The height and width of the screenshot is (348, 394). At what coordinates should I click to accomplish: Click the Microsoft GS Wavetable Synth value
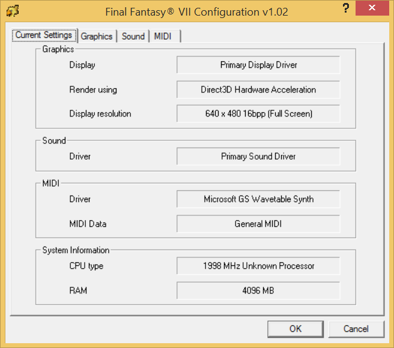point(258,199)
